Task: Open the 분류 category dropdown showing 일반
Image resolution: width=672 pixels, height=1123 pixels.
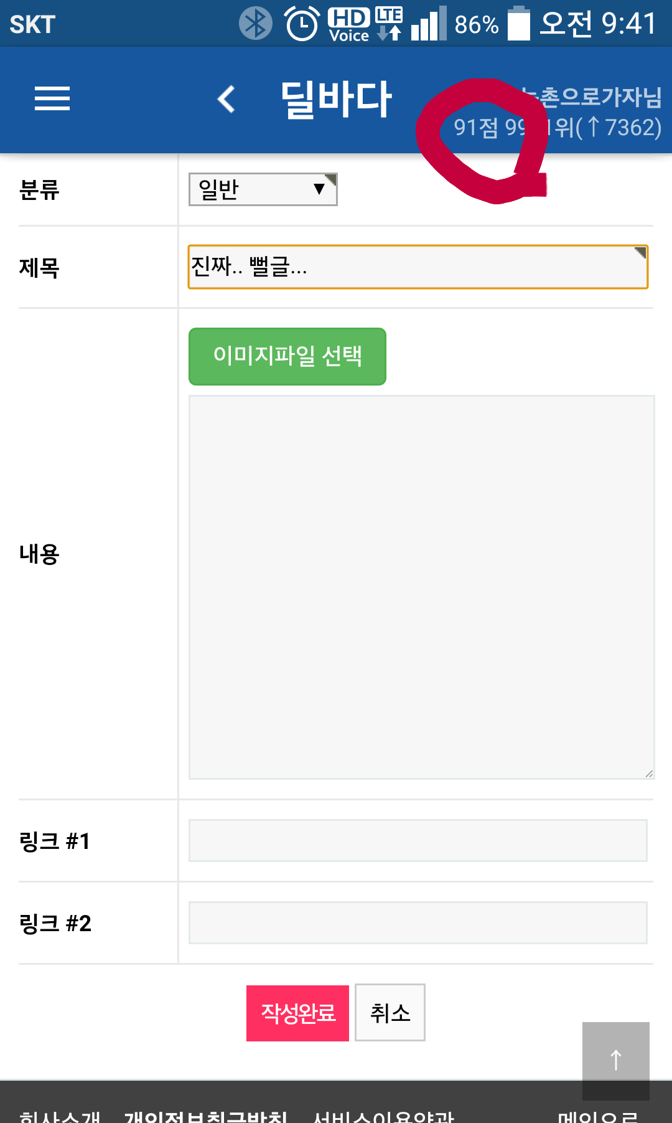Action: pyautogui.click(x=263, y=189)
